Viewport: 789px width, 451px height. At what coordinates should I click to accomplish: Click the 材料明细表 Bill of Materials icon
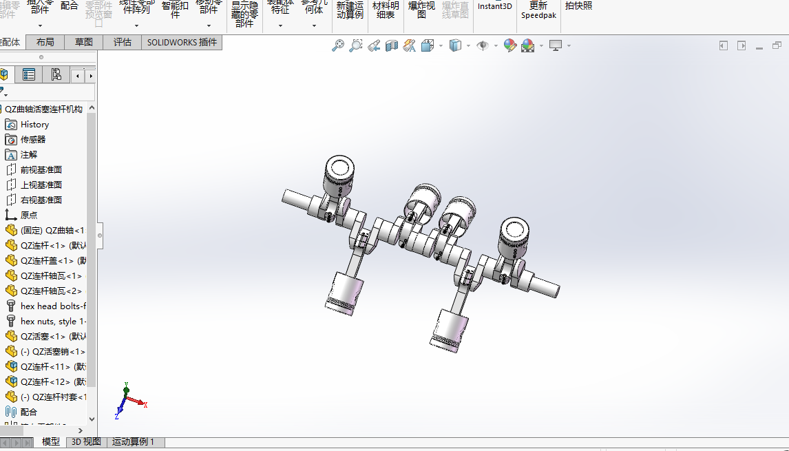click(384, 10)
